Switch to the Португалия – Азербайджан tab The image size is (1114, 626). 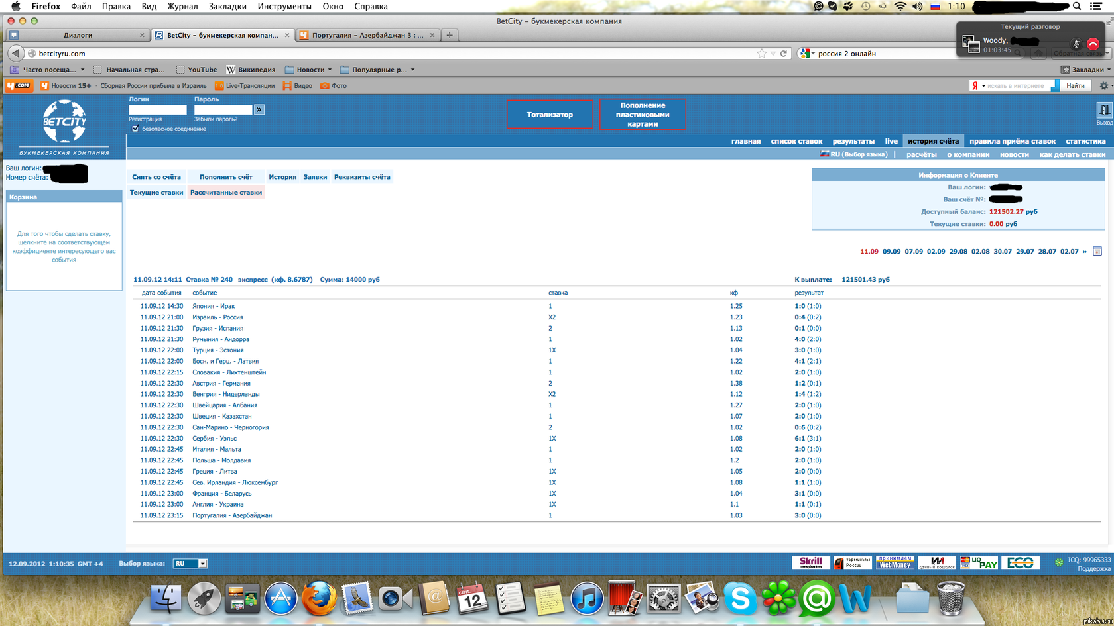(367, 35)
